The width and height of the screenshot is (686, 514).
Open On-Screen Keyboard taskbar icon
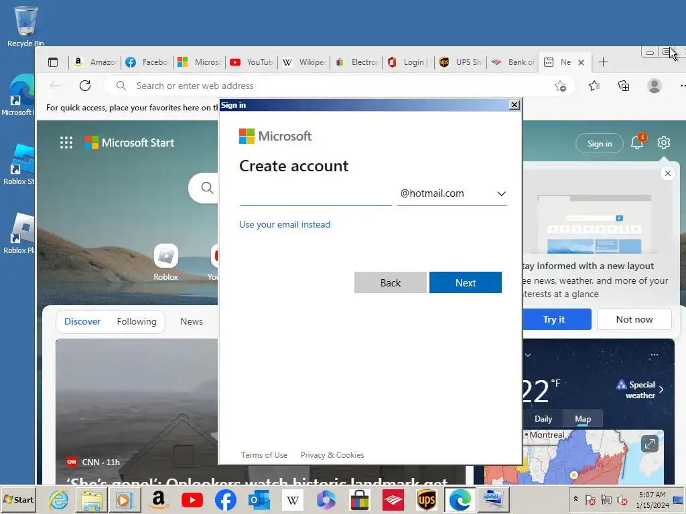click(x=494, y=499)
